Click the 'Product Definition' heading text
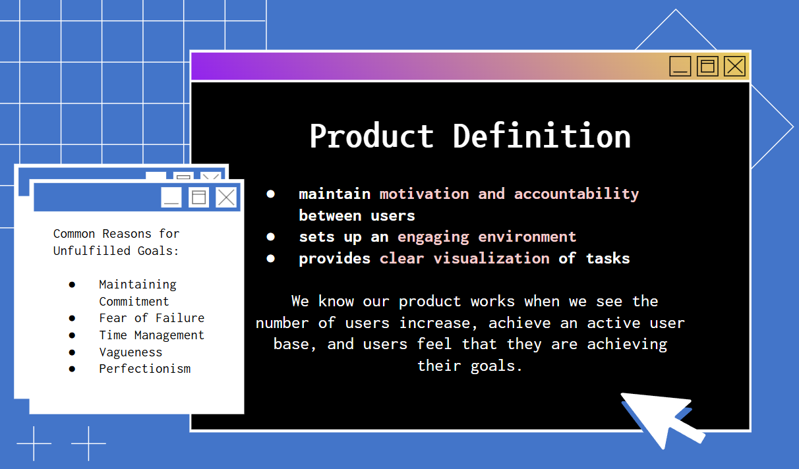 coord(469,136)
